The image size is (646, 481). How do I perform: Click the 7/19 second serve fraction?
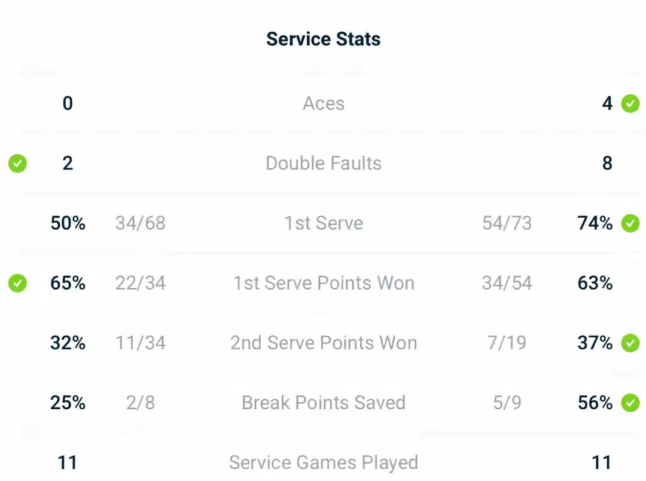point(507,343)
